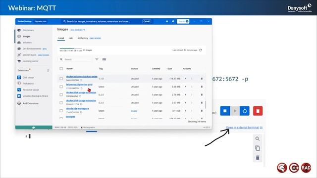Open the Extensions section kebab menu
This screenshot has height=178, width=317.
[x=48, y=70]
